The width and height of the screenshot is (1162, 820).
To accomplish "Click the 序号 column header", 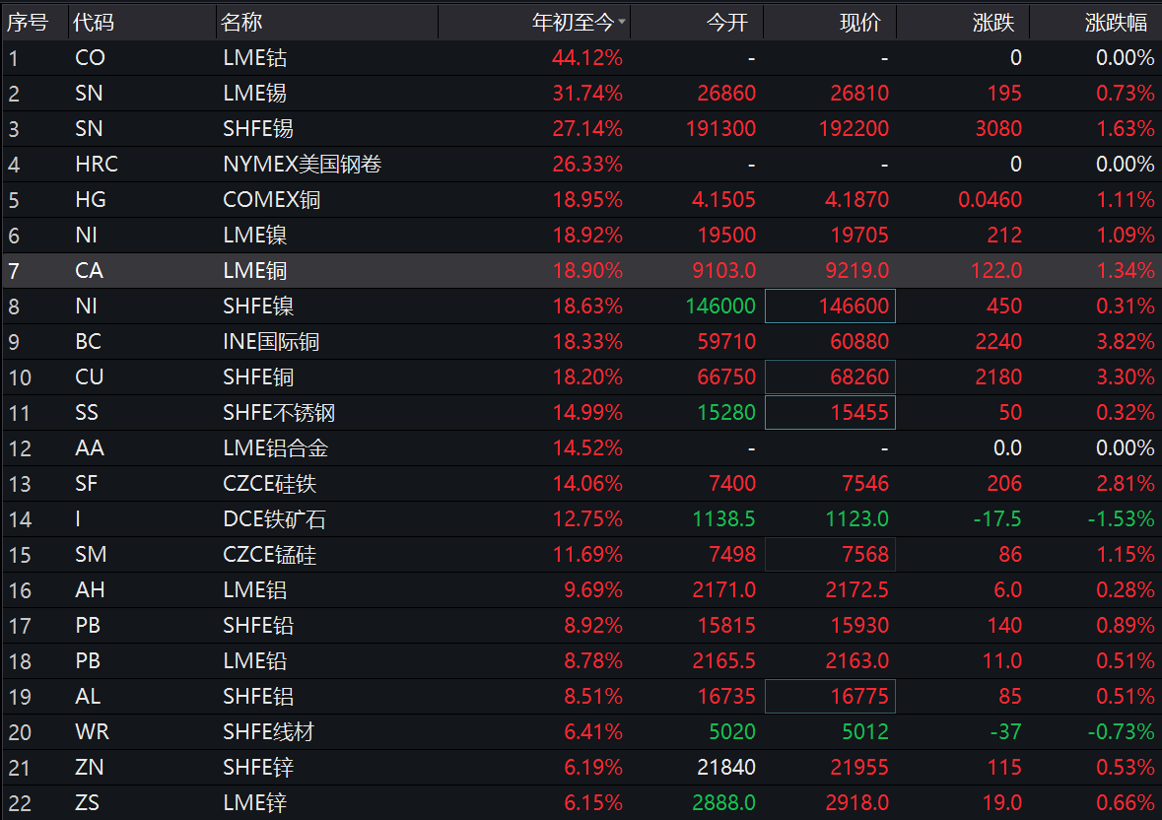I will click(28, 22).
